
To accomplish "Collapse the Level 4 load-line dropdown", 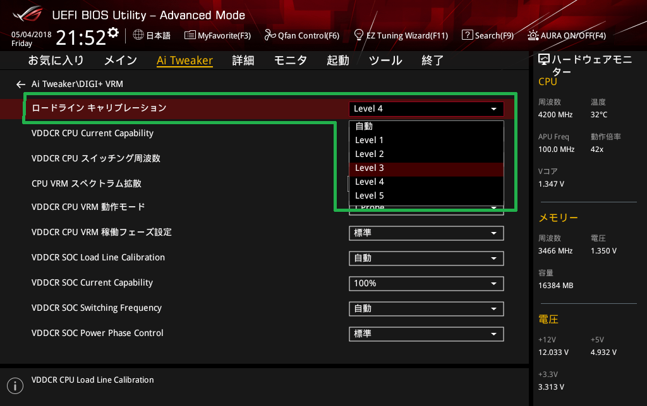I will [426, 108].
